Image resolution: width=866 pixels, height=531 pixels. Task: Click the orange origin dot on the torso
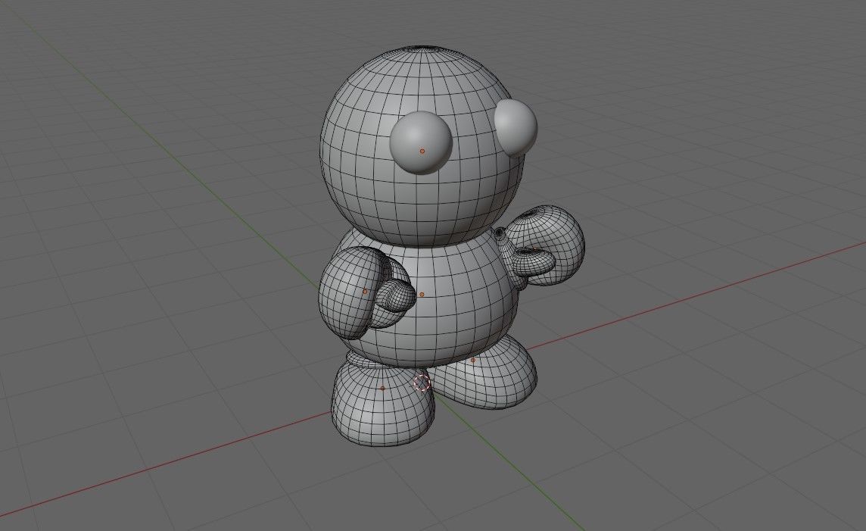click(x=422, y=295)
